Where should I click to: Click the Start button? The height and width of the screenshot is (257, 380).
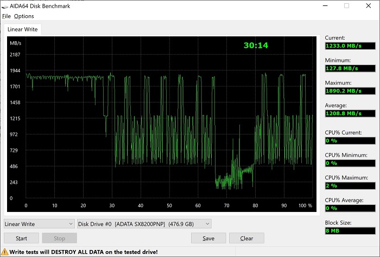click(x=21, y=239)
